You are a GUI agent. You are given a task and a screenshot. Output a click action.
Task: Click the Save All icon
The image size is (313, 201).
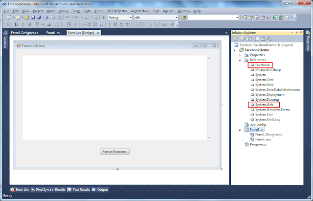pyautogui.click(x=39, y=18)
